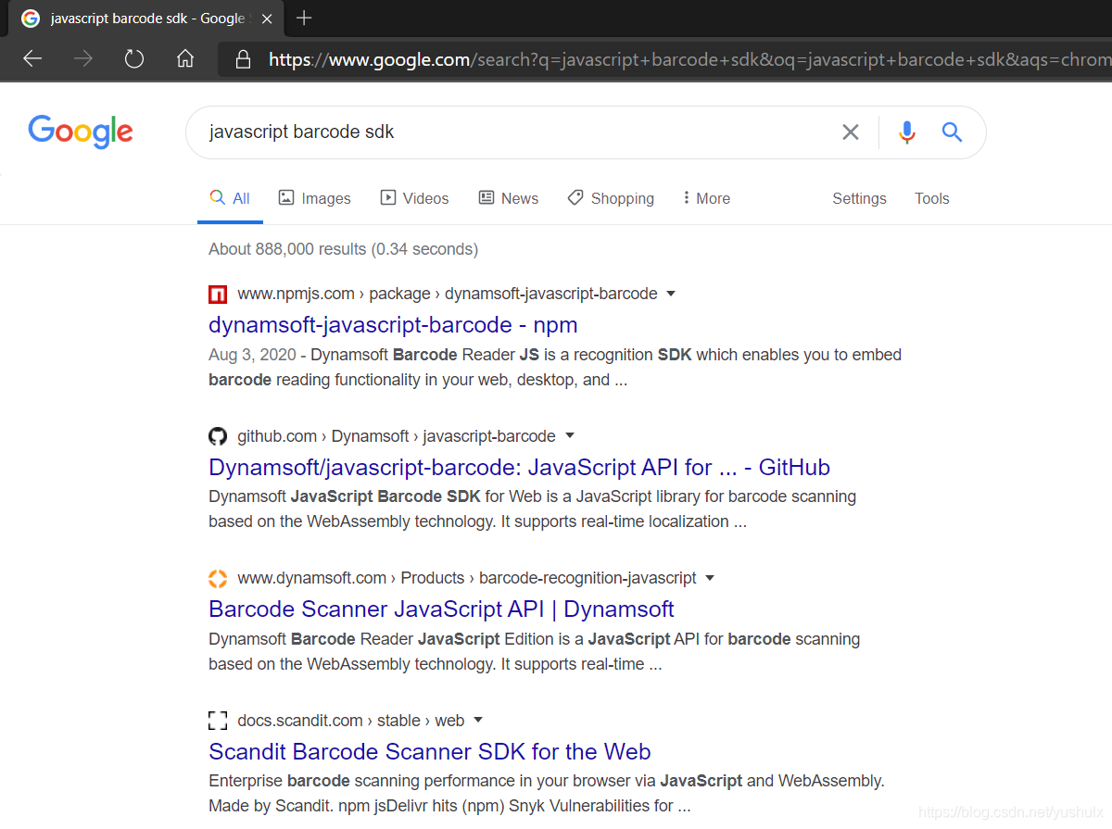1112x829 pixels.
Task: Select the All results tab
Action: [230, 198]
